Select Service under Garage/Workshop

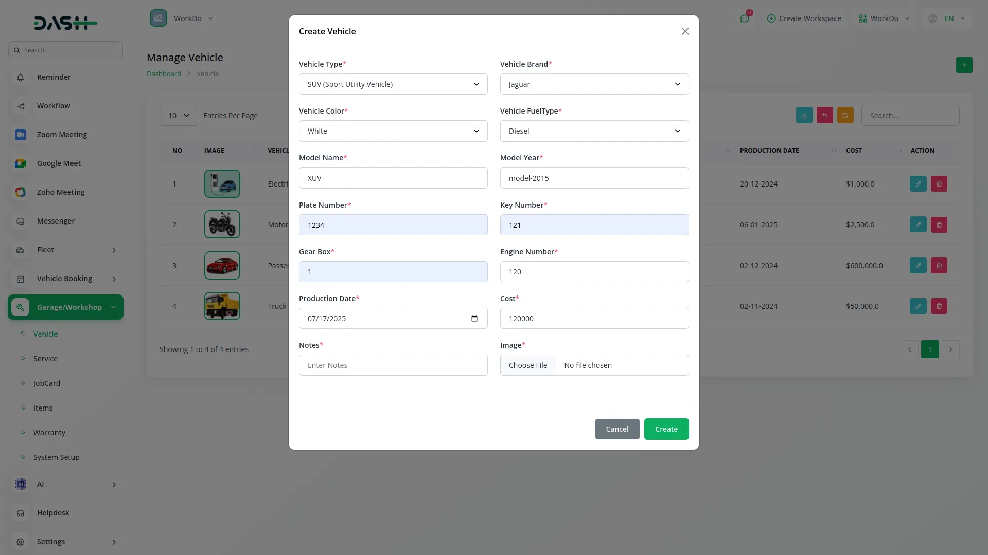pyautogui.click(x=46, y=358)
